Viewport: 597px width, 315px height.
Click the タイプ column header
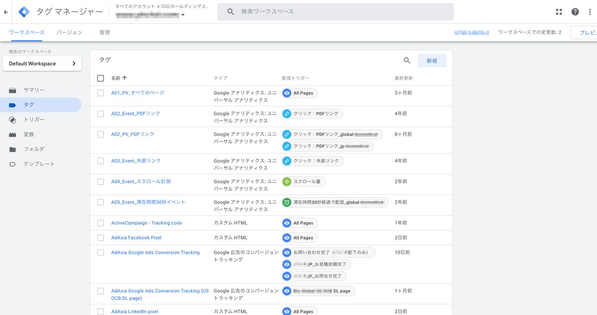coord(220,78)
